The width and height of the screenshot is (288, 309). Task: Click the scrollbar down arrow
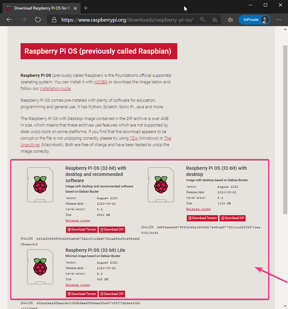pos(285,306)
